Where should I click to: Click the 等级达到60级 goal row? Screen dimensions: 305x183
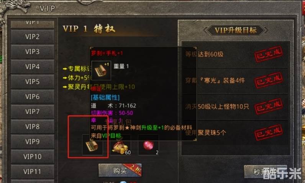coord(235,54)
